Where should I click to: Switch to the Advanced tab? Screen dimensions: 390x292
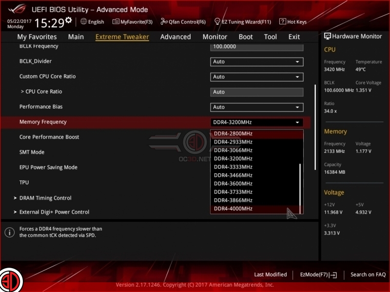coord(175,37)
